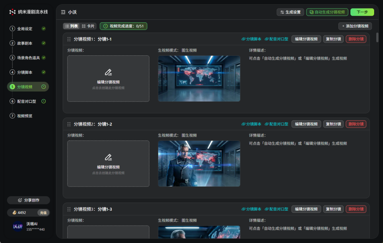Click the pencil edit icon in 分镜1-1 placeholder

(x=108, y=72)
